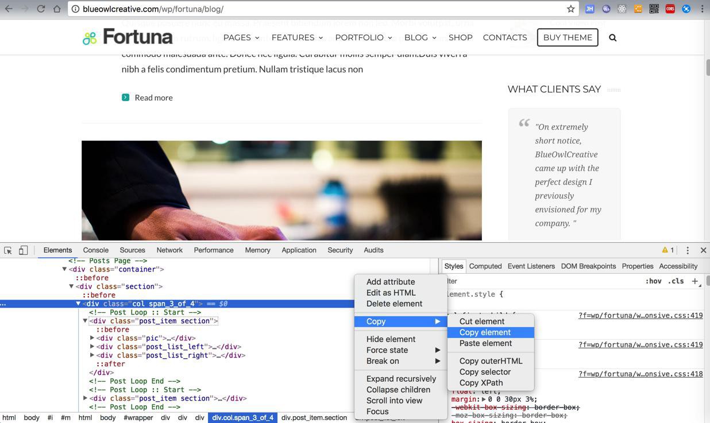
Task: Click the BUY THEME button
Action: (568, 37)
